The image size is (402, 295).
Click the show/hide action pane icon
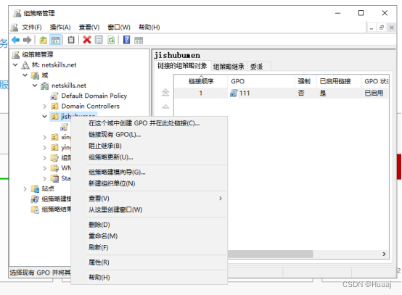pos(139,40)
